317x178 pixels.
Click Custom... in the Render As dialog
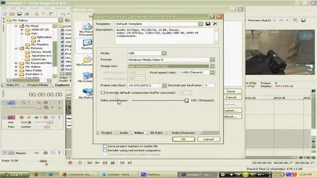tap(233, 110)
